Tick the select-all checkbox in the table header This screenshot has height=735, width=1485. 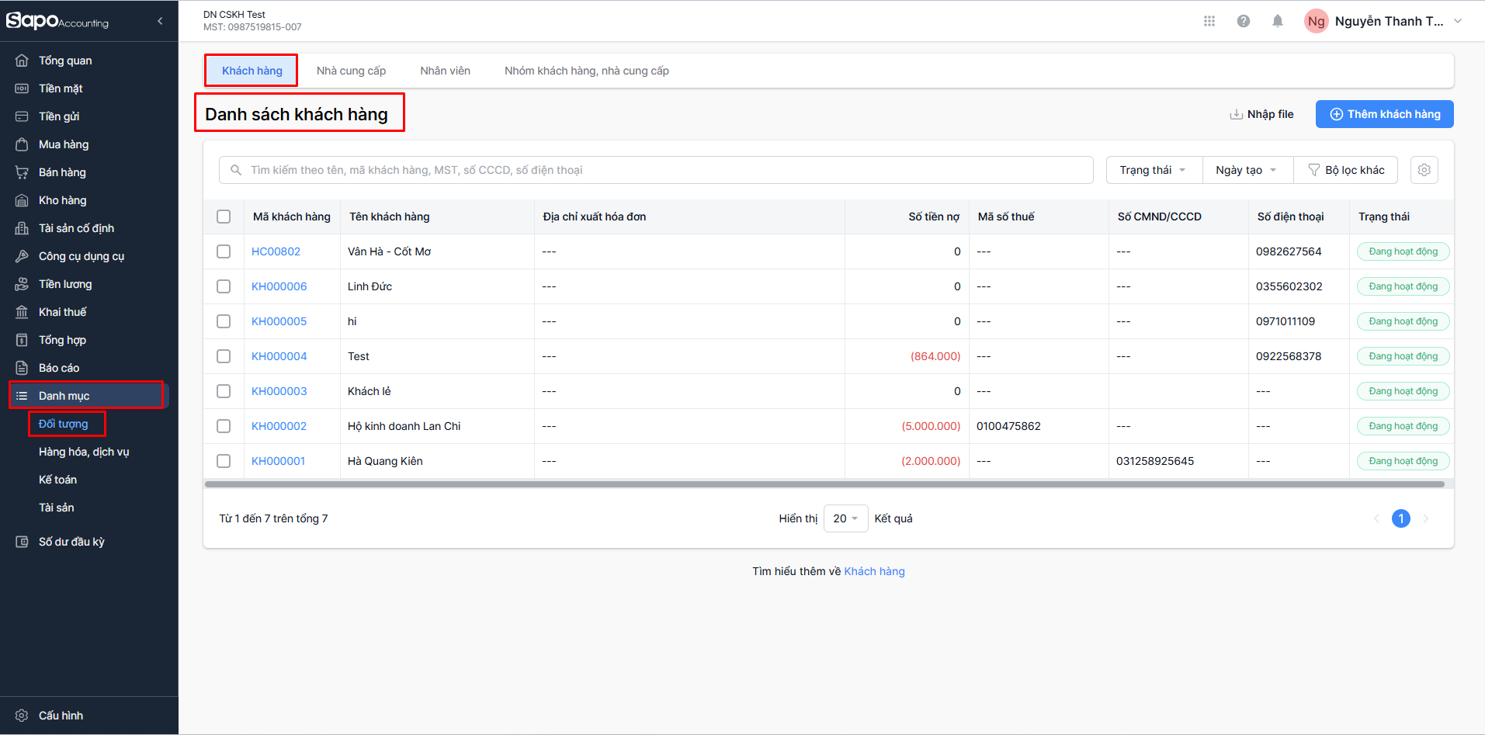[x=224, y=217]
